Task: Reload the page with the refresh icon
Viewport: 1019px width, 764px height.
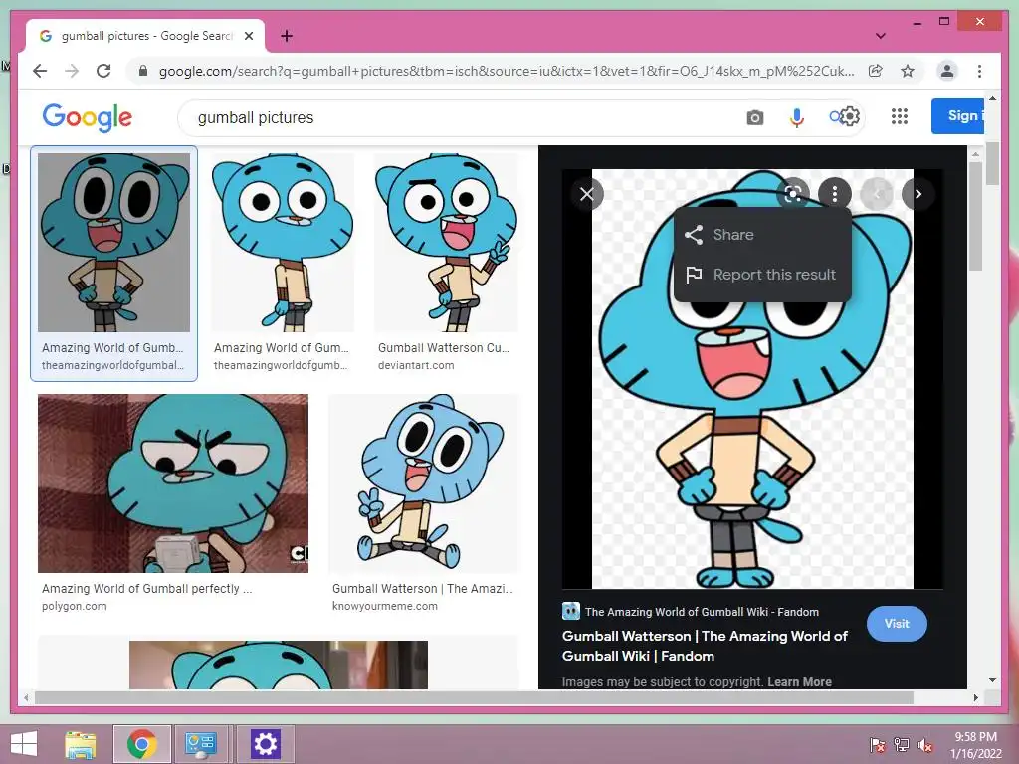Action: pos(103,71)
